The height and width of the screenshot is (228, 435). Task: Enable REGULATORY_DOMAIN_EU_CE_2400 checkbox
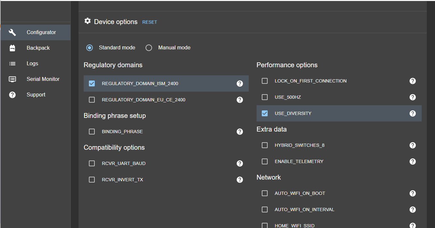(x=92, y=100)
